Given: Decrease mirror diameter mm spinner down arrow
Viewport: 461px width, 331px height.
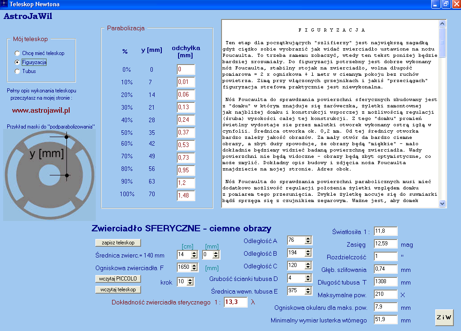Looking at the screenshot, I should pos(216,257).
